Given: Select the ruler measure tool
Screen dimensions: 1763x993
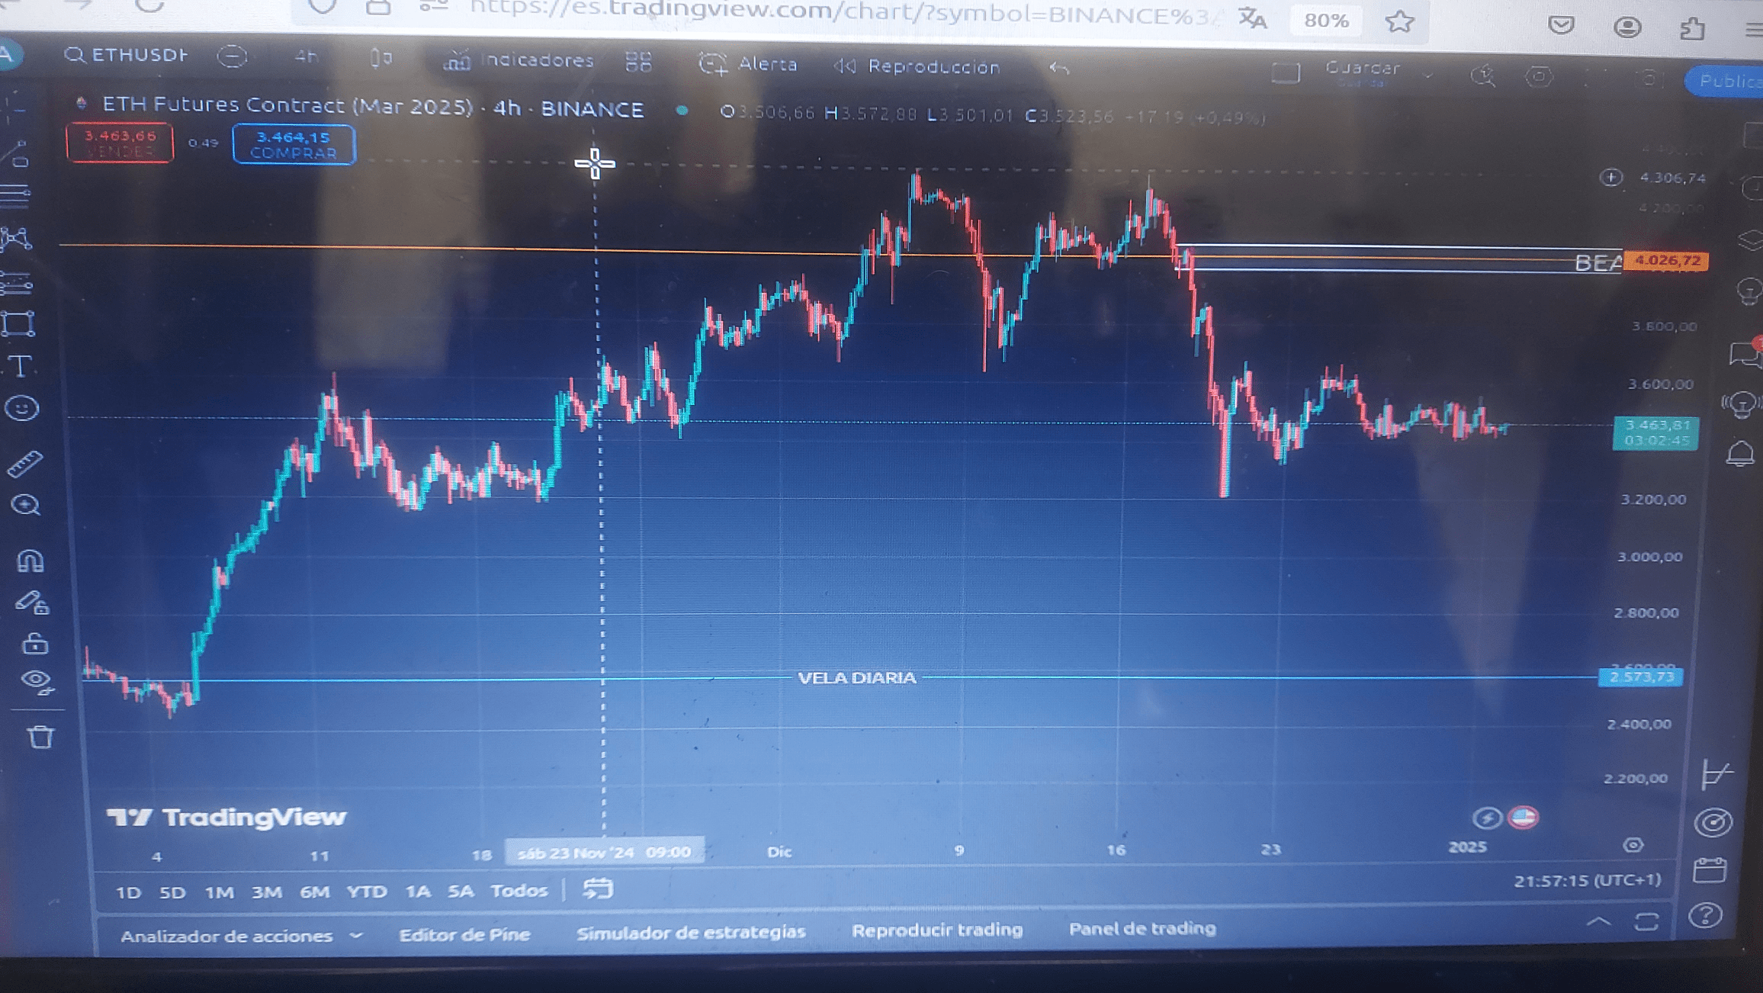Looking at the screenshot, I should pyautogui.click(x=25, y=464).
